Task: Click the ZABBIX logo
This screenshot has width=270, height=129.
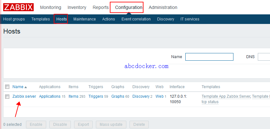Action: [x=19, y=7]
